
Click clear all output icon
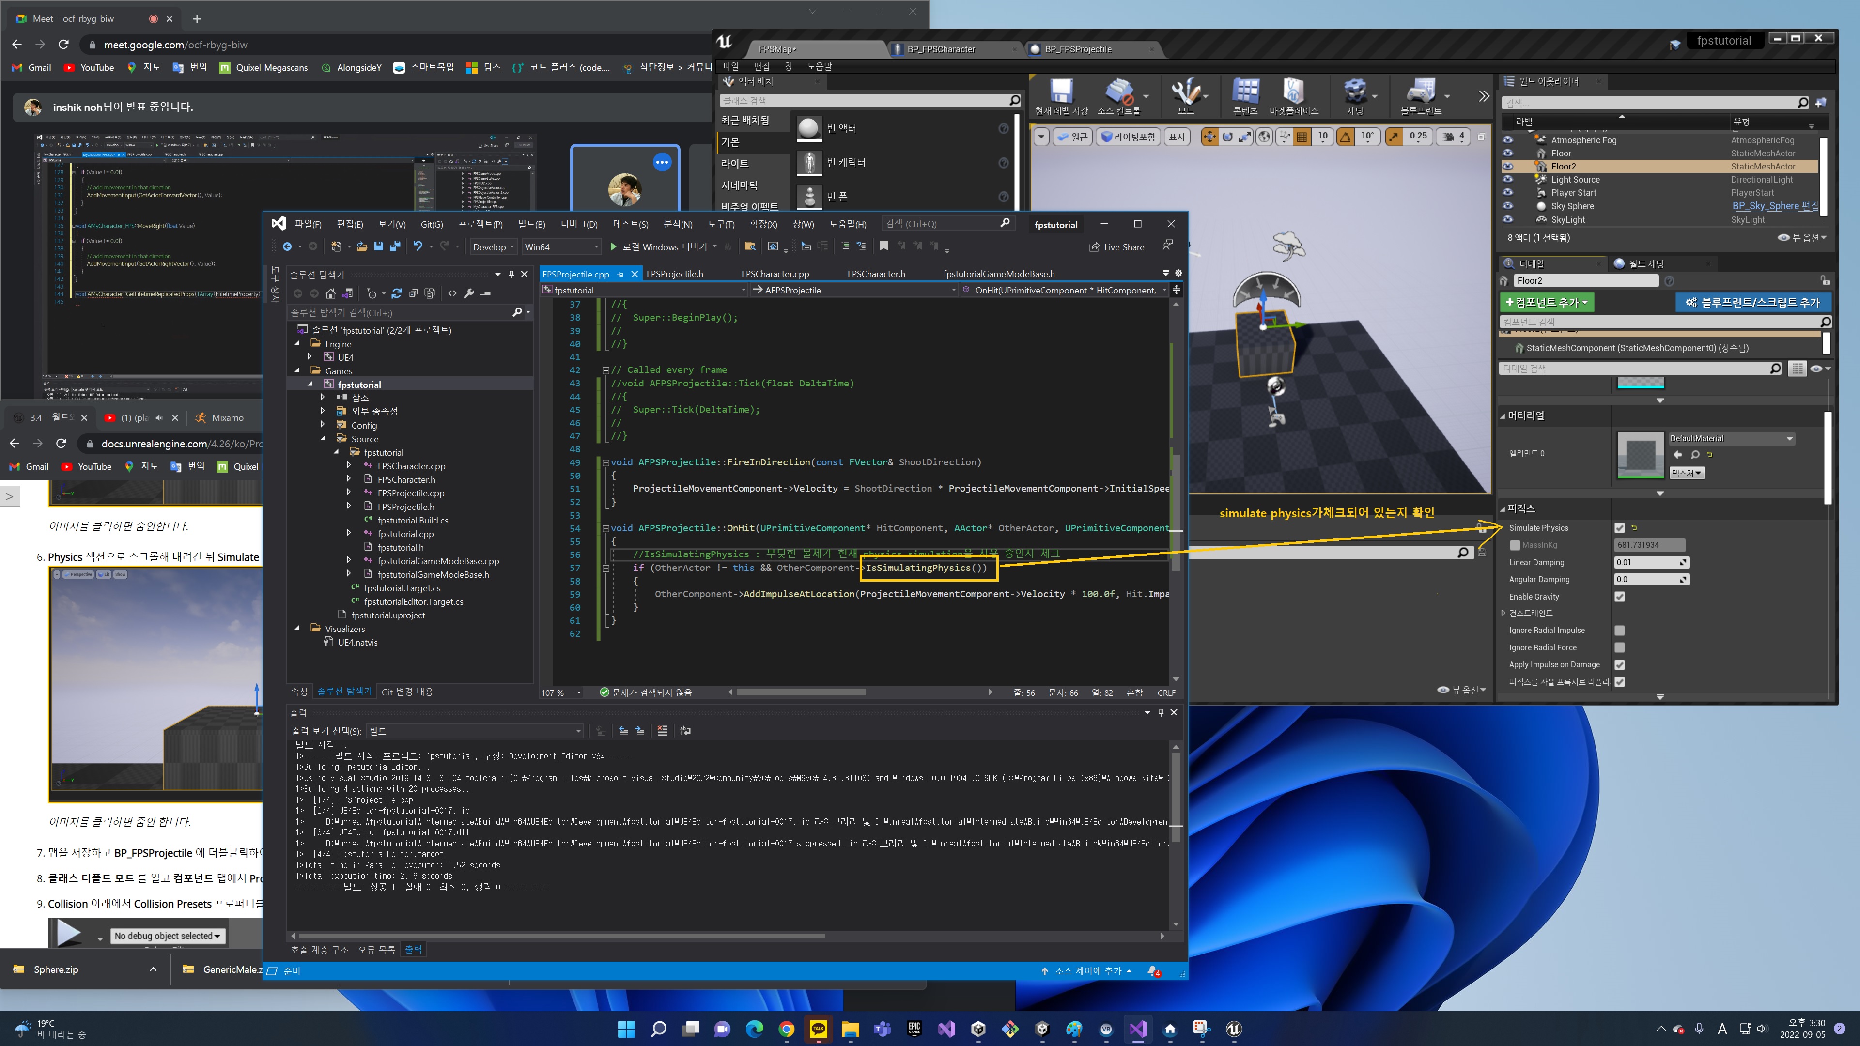(x=662, y=731)
